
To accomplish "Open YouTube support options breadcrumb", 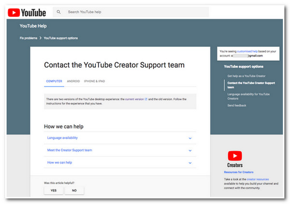I will (x=61, y=38).
